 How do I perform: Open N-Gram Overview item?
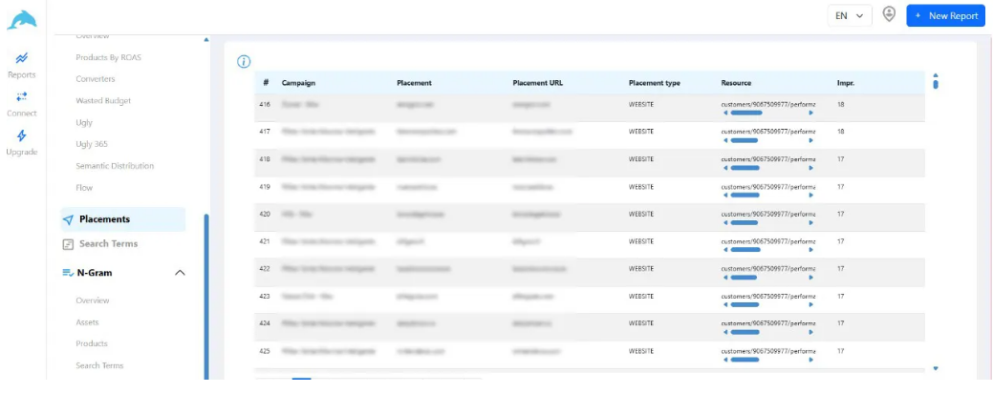point(93,300)
